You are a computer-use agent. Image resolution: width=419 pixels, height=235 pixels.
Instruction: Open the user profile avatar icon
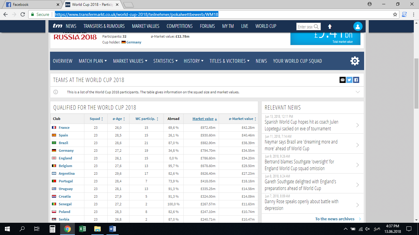358,26
